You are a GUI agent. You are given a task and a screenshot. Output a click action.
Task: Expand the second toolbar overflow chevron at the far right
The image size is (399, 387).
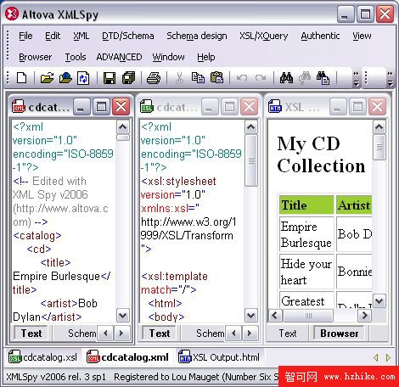tap(390, 78)
